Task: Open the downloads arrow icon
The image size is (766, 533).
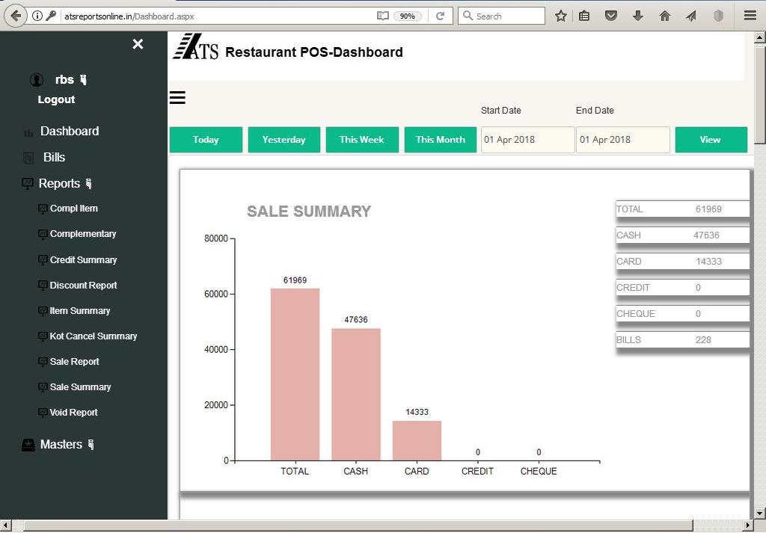Action: [x=637, y=16]
